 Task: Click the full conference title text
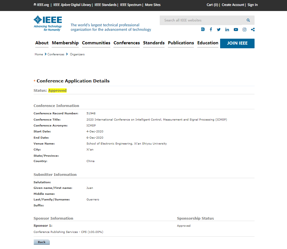pyautogui.click(x=157, y=119)
